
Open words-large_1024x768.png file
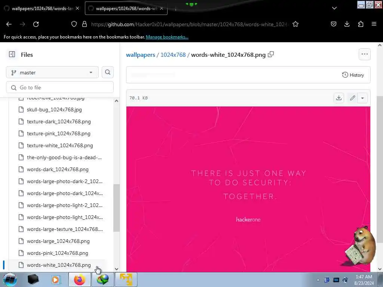pyautogui.click(x=58, y=241)
